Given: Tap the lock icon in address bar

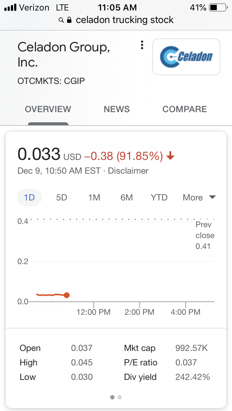Looking at the screenshot, I should (70, 20).
